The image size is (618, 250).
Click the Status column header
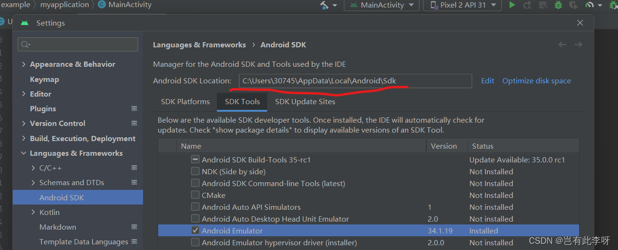pos(523,146)
